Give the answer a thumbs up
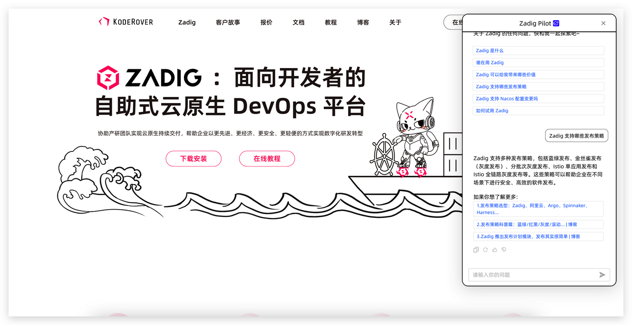The width and height of the screenshot is (632, 325). pos(494,250)
